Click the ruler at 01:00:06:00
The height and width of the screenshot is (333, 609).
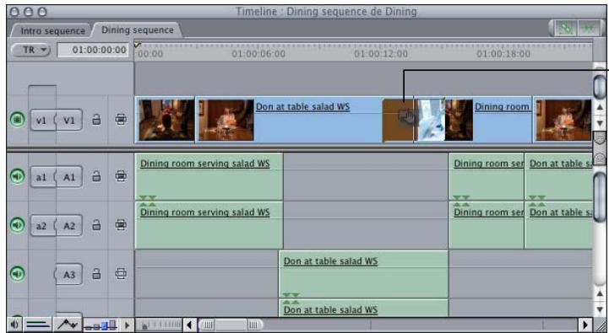click(x=258, y=54)
